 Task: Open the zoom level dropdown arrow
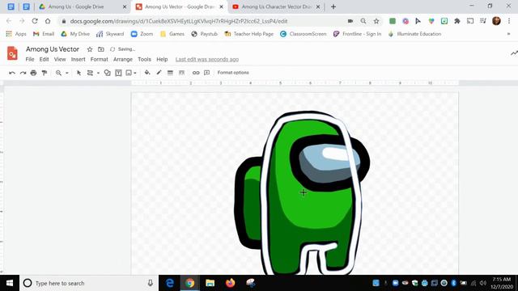[x=66, y=73]
